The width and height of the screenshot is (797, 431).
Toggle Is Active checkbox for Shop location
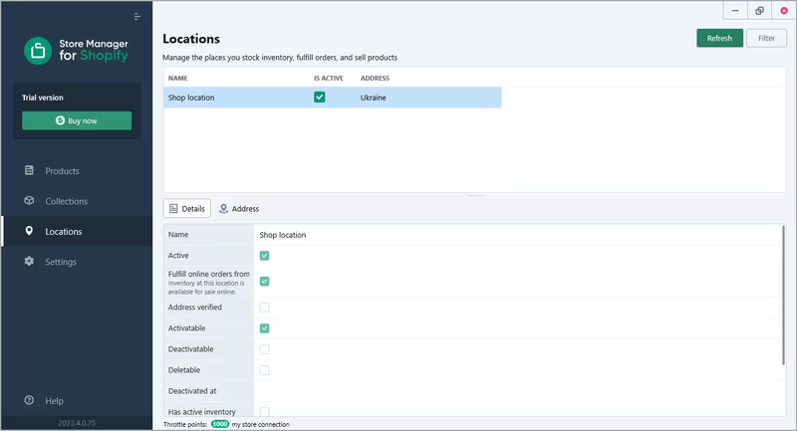[319, 97]
